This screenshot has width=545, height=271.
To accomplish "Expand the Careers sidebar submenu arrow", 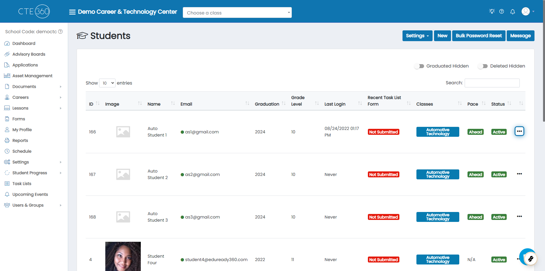I will (61, 97).
